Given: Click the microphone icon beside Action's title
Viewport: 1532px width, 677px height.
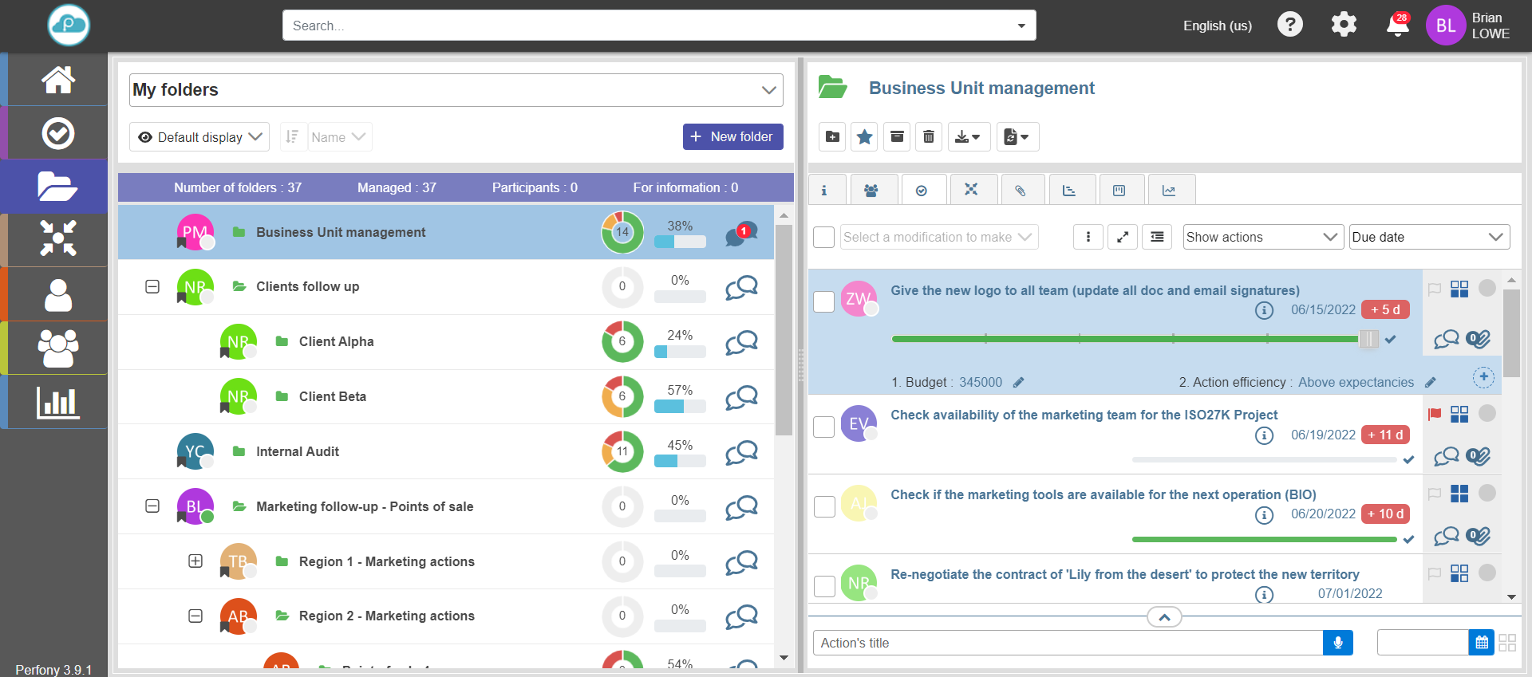Looking at the screenshot, I should click(x=1337, y=643).
